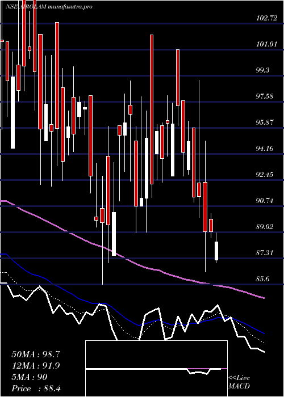The image size is (284, 397).
Task: Click the 12MA : 91.9 readout
Action: coord(36,366)
